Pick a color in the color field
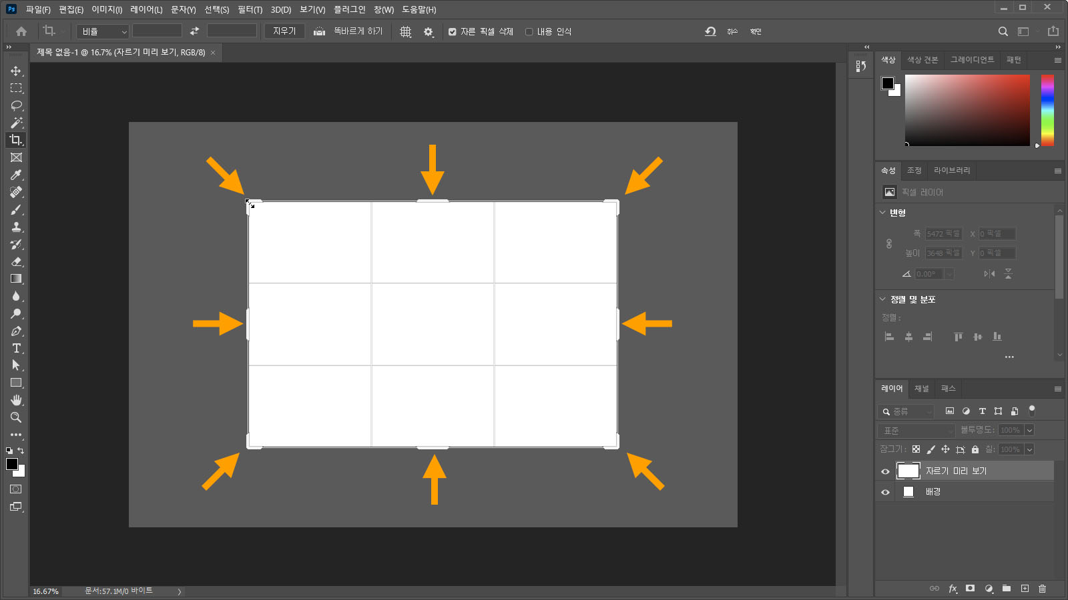Screen dimensions: 1068x600 967,110
